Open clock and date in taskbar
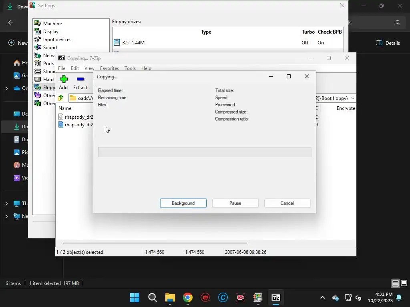410x307 pixels. (380, 297)
